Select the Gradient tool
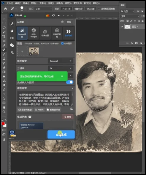This screenshot has height=175, width=146. 4,72
